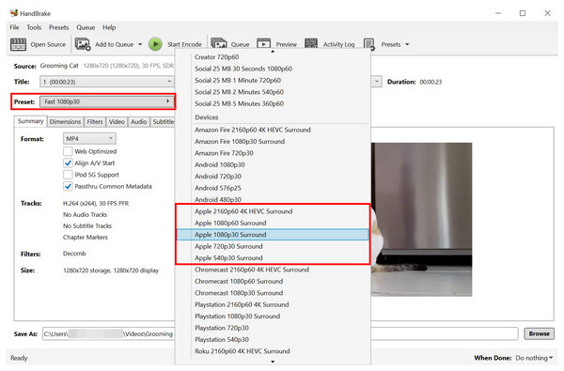
Task: Uncheck Passthru Common Metadata checkbox
Action: [x=68, y=186]
